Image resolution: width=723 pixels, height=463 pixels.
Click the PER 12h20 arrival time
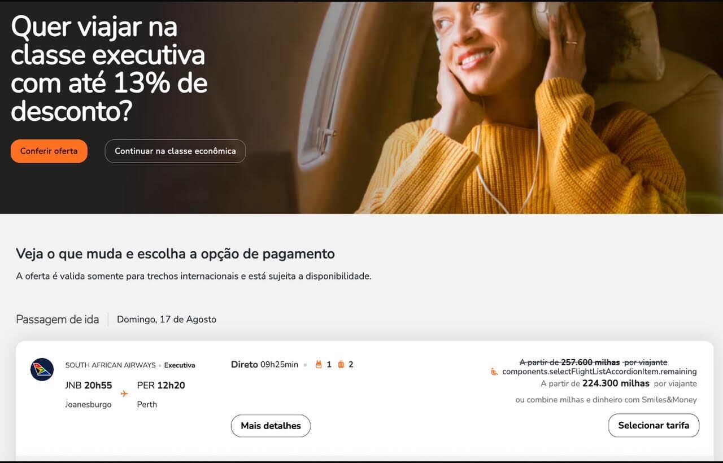click(161, 386)
